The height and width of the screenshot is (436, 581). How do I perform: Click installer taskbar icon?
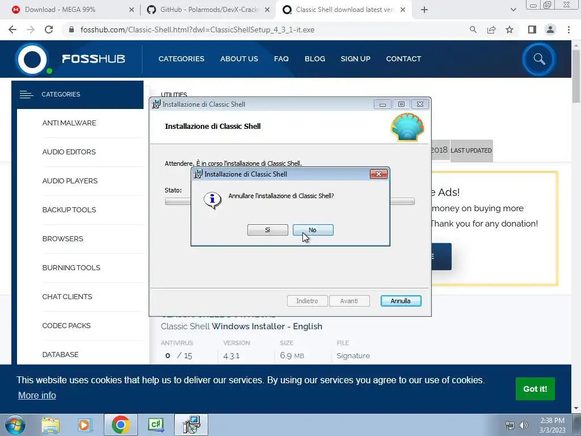pos(191,425)
